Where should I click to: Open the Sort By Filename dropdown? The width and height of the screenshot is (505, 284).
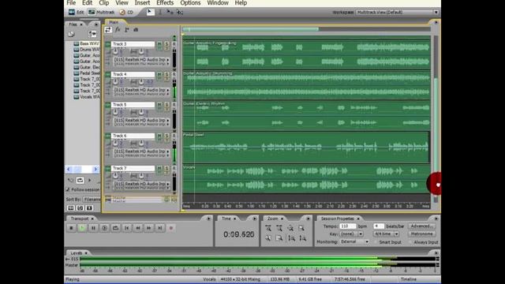92,200
